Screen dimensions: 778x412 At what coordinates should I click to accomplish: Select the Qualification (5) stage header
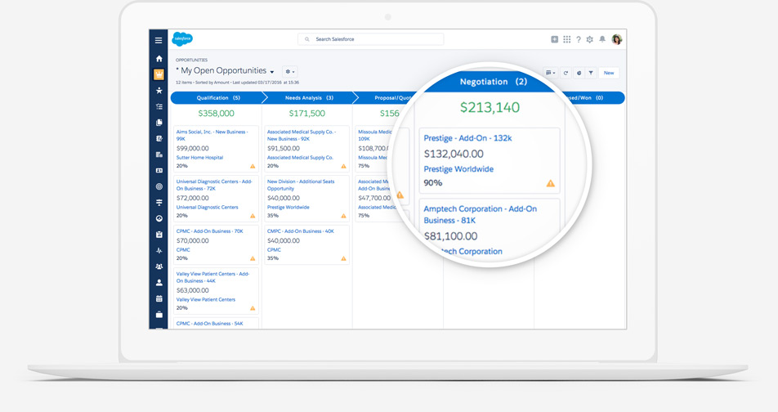point(218,98)
